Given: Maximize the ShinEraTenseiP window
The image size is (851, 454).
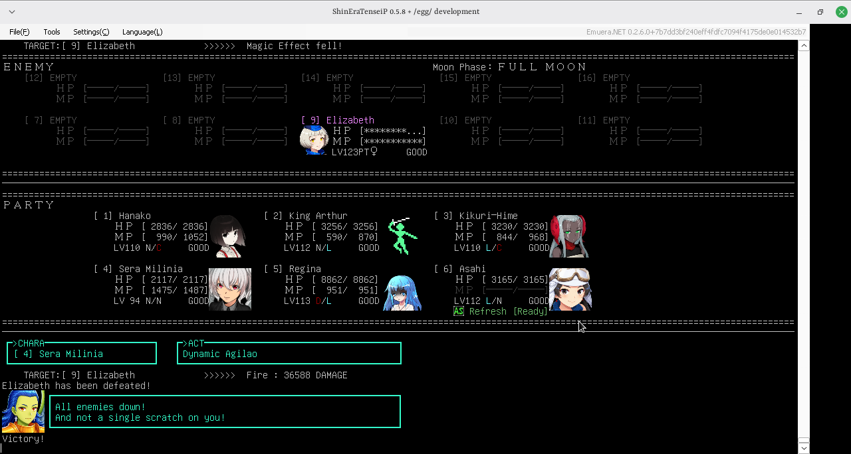Looking at the screenshot, I should coord(820,12).
